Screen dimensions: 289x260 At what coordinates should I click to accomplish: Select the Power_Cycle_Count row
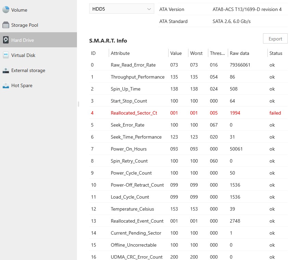coord(188,173)
